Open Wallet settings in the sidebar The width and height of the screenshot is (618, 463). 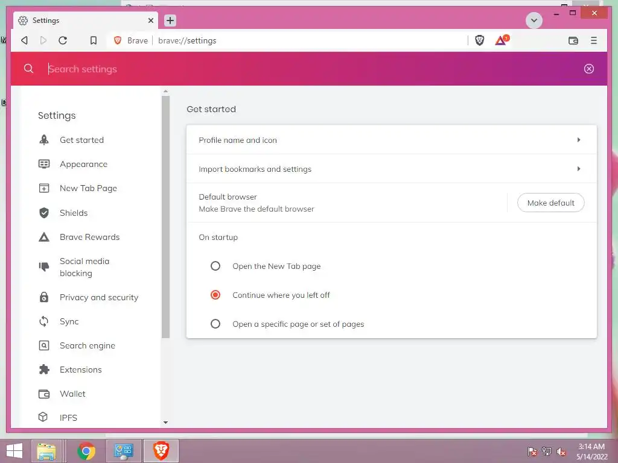point(72,394)
